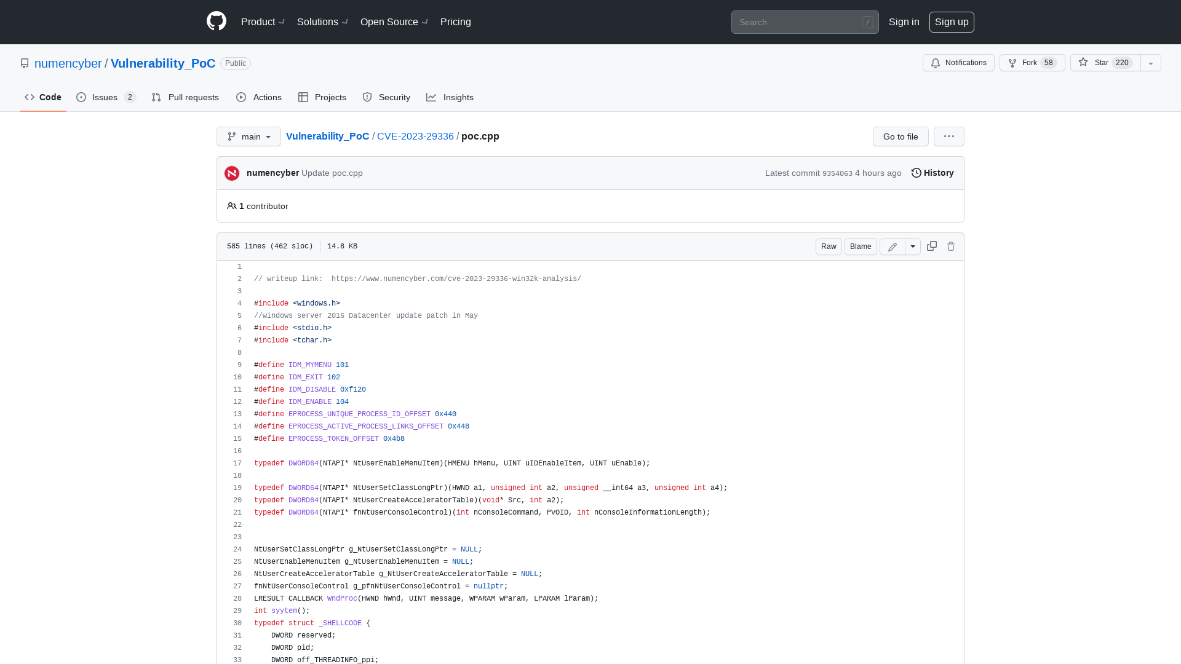
Task: Go to Vulnerability_PoC breadcrumb root
Action: [x=327, y=136]
